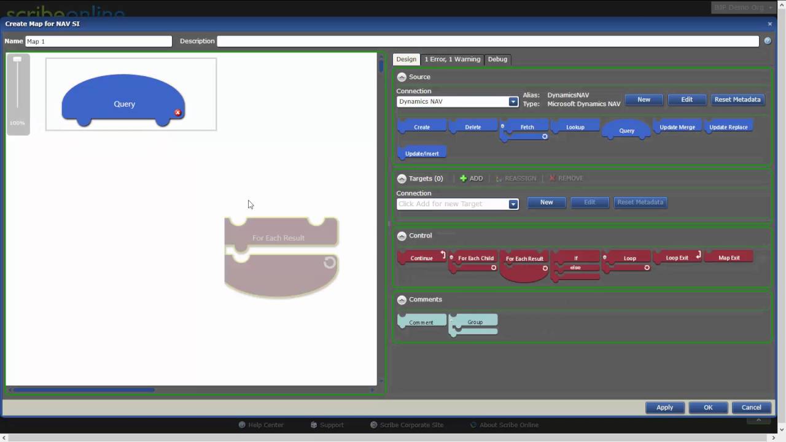
Task: Select the Comment block
Action: click(422, 321)
